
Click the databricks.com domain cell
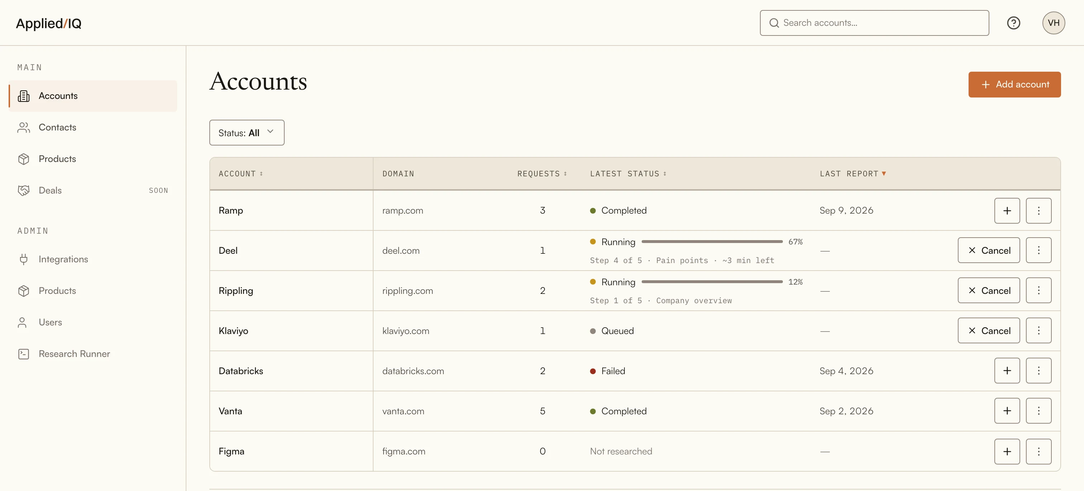point(413,371)
